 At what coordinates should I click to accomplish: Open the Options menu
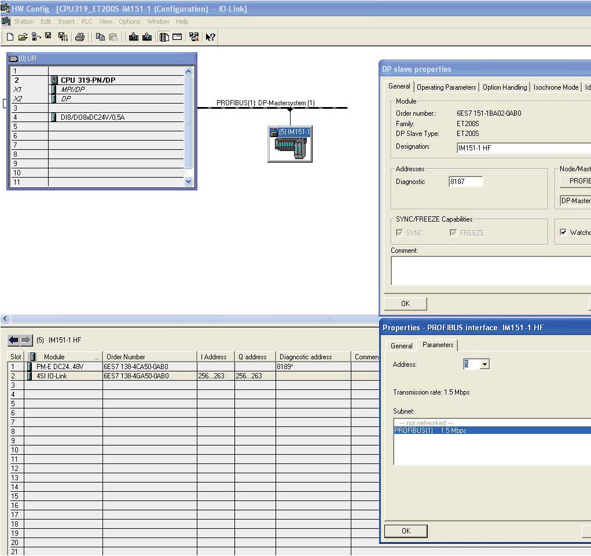click(x=129, y=21)
